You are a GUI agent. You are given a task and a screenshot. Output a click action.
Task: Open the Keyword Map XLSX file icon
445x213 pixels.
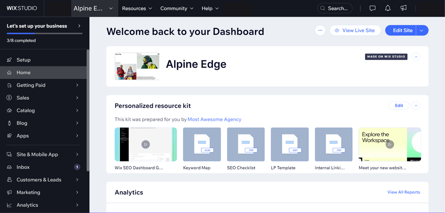(x=202, y=144)
